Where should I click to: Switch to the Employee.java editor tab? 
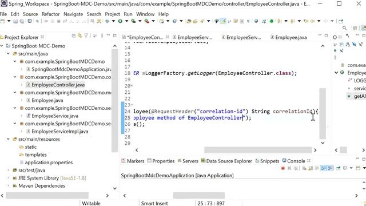coord(288,37)
